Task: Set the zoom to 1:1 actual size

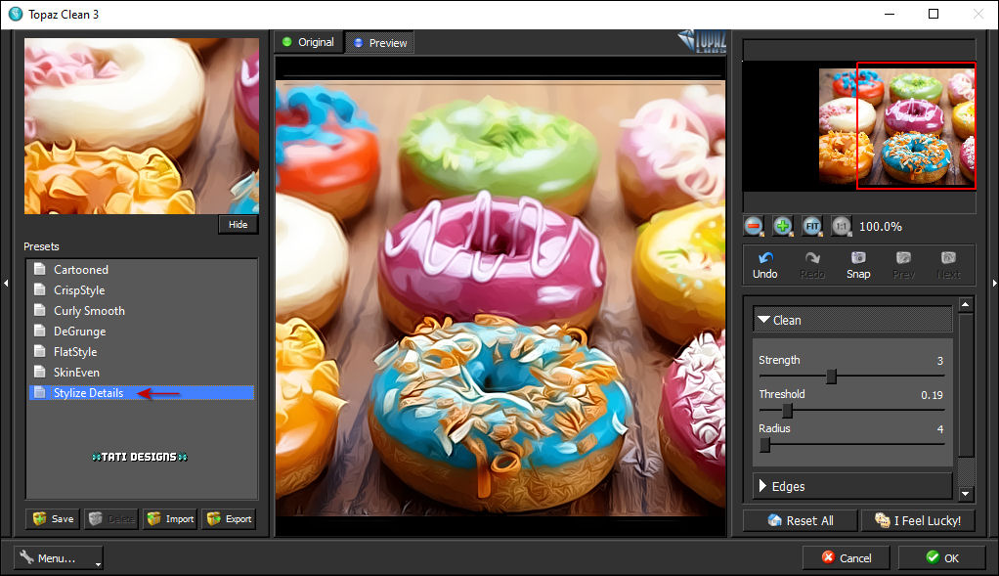Action: pyautogui.click(x=841, y=226)
